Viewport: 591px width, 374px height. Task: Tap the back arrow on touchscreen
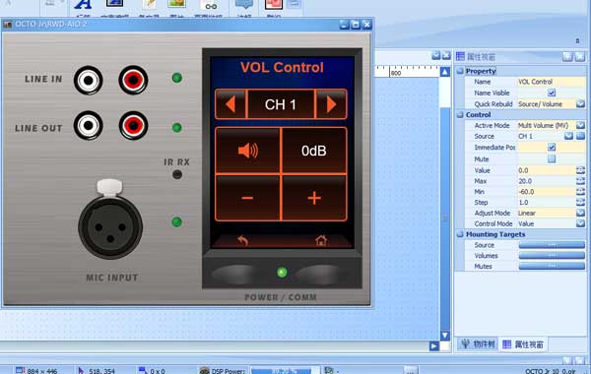pos(242,240)
